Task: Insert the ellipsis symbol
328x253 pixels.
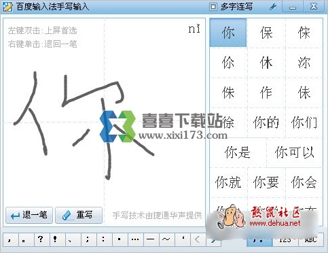Action: click(x=135, y=239)
